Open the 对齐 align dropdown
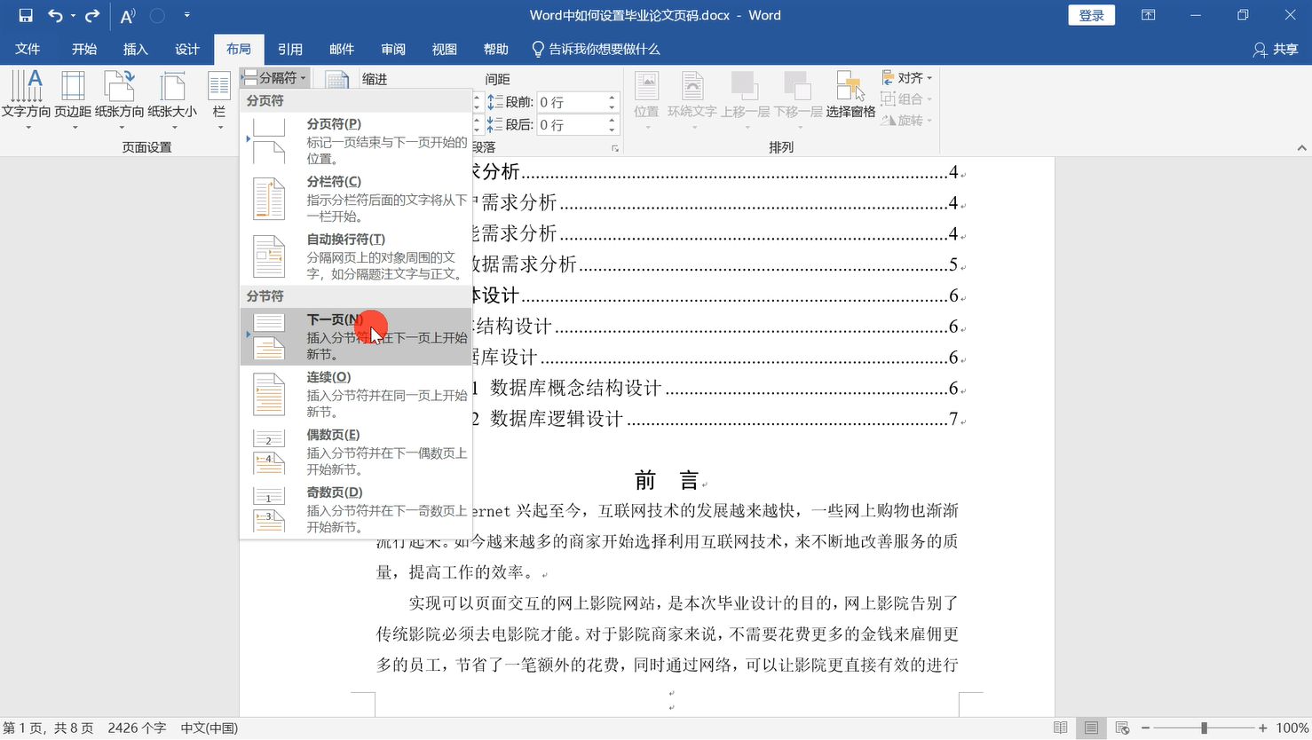The height and width of the screenshot is (740, 1312). [x=906, y=78]
